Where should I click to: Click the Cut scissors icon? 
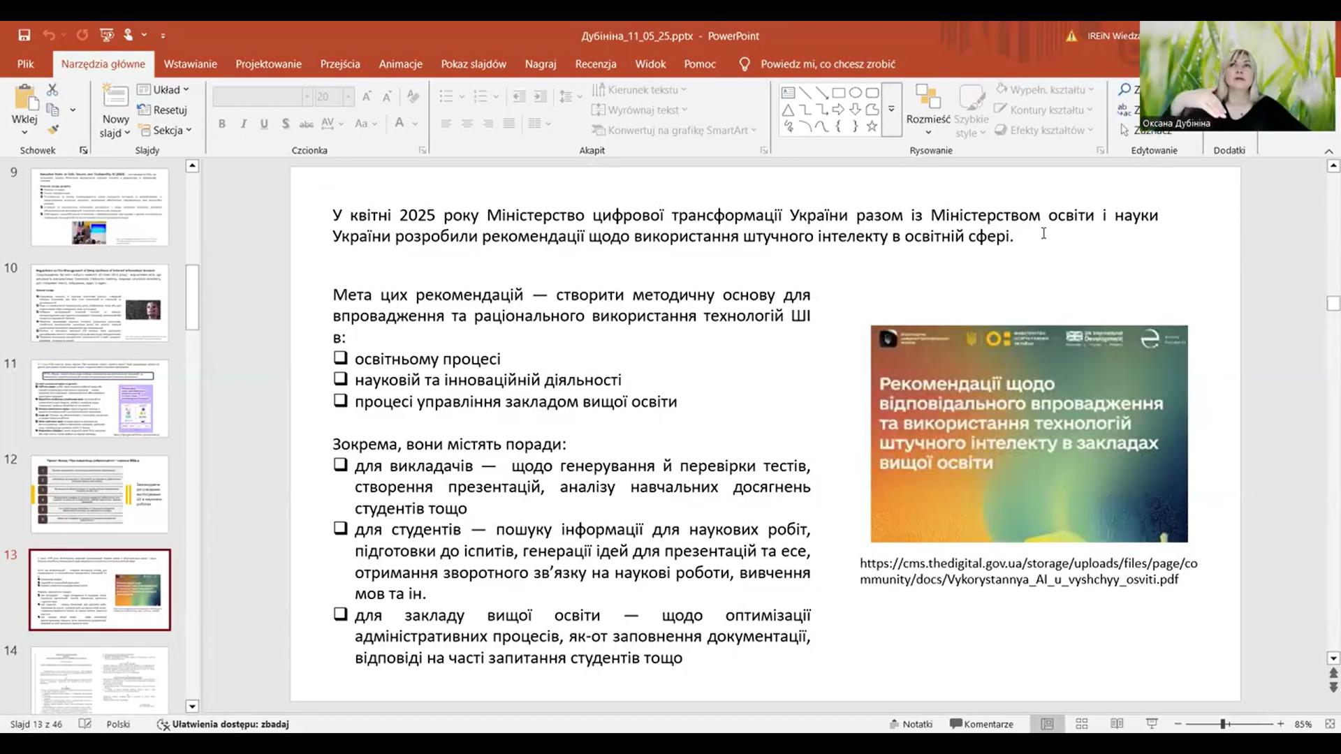(52, 90)
